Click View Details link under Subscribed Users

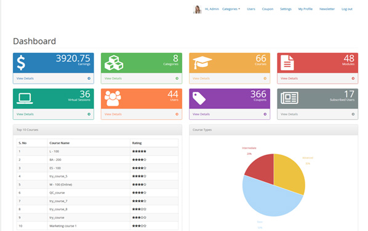pyautogui.click(x=289, y=114)
